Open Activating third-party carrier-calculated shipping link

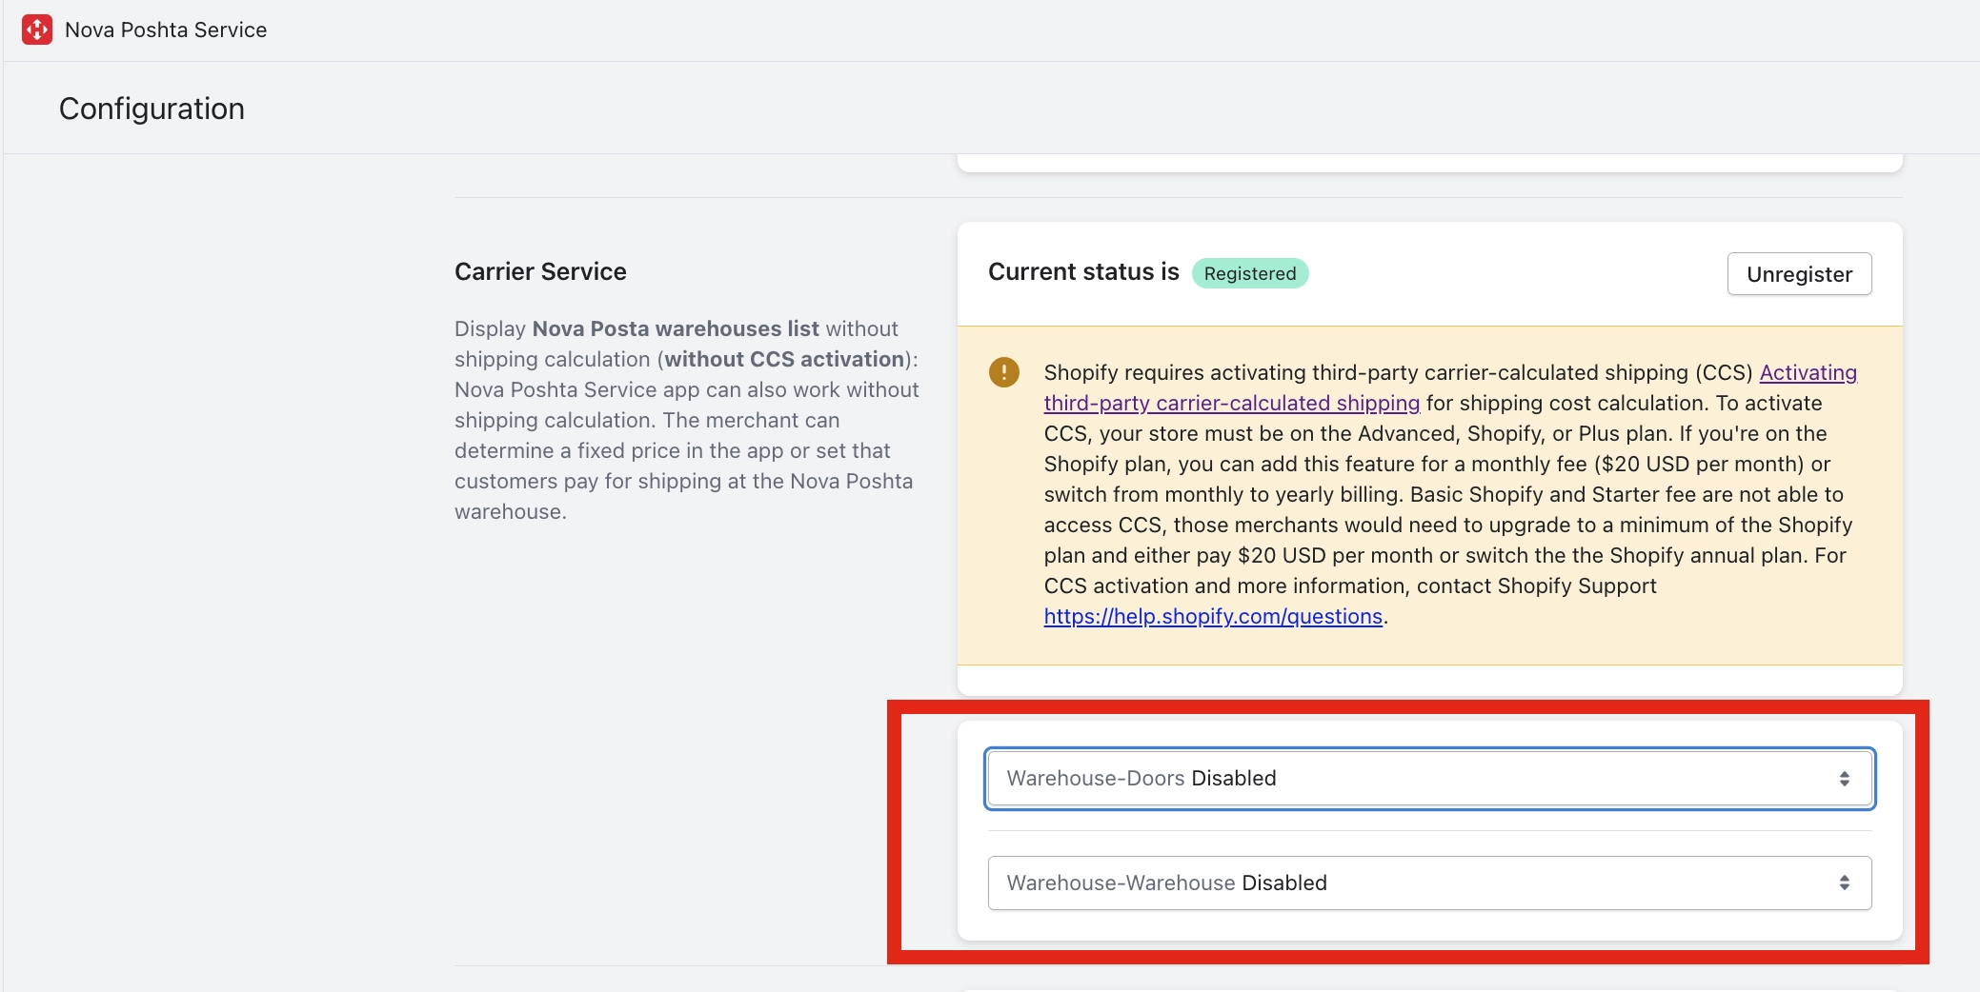[x=1450, y=387]
